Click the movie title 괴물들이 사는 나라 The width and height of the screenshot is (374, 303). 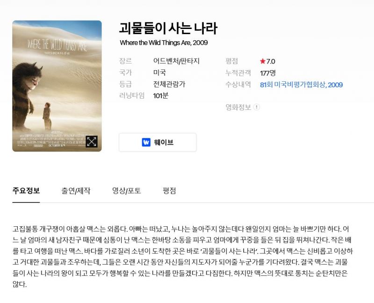[x=168, y=28]
